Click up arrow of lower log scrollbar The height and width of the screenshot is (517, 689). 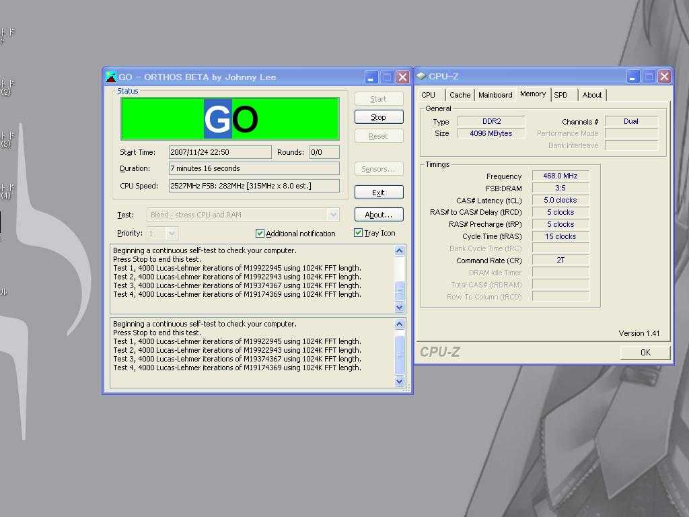(x=400, y=324)
